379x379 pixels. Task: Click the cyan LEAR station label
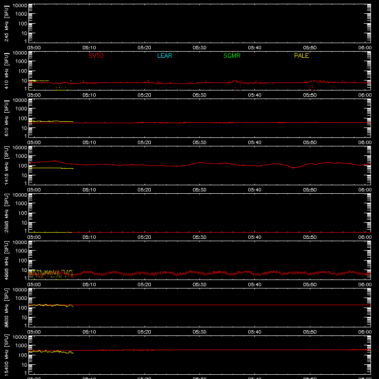coord(164,55)
